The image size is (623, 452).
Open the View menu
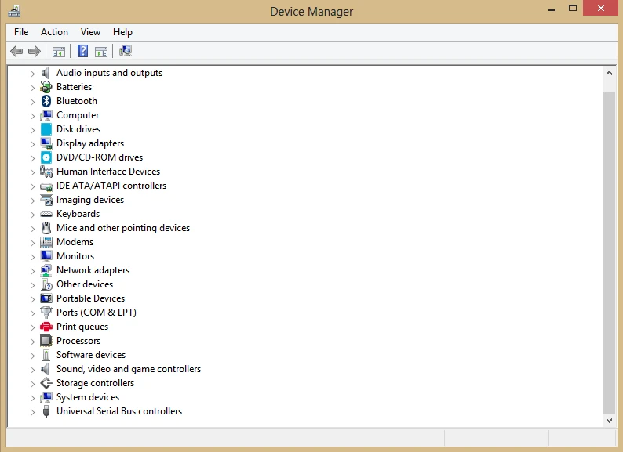point(90,32)
